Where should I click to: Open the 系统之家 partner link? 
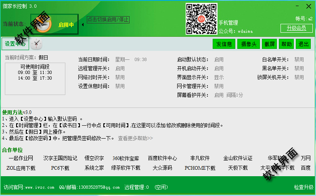tap(94, 168)
